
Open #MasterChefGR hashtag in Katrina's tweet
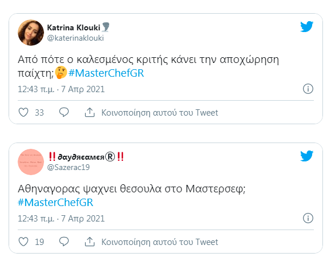[x=106, y=73]
